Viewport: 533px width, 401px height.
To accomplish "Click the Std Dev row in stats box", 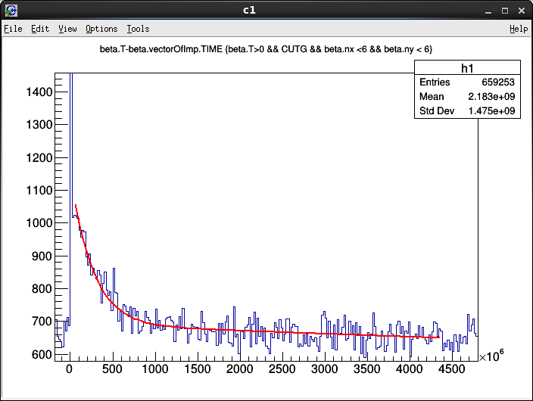I will point(467,111).
